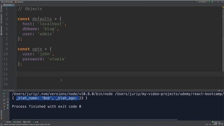Close the Run panel tab with red X
This screenshot has height=126, width=224.
[4, 106]
